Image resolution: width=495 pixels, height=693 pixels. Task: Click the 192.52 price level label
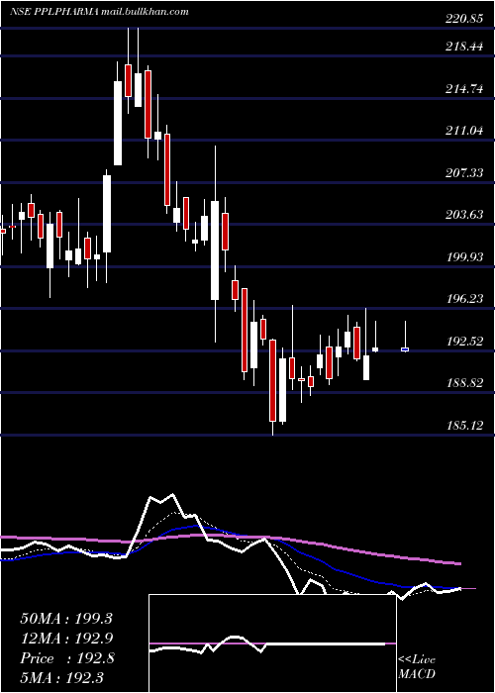[464, 342]
